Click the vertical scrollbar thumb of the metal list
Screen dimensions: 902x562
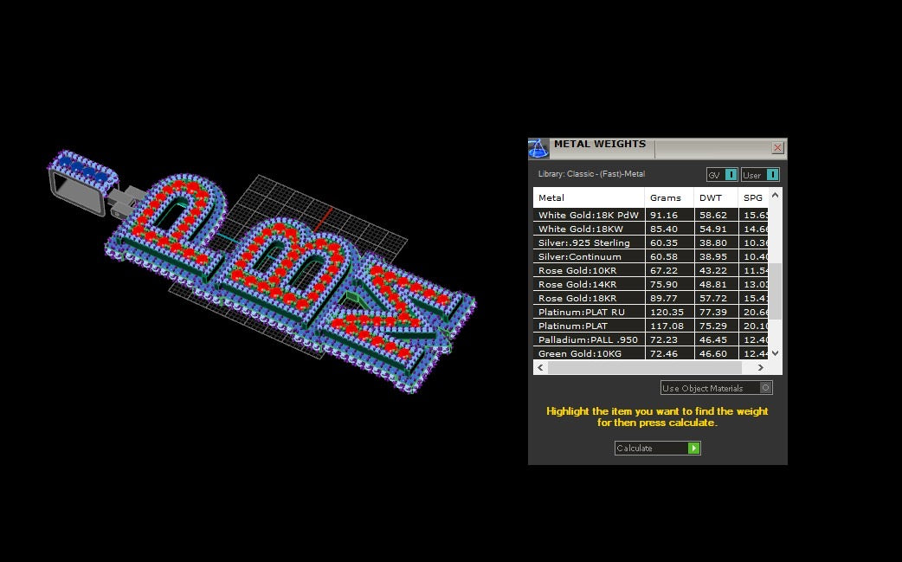pos(775,291)
